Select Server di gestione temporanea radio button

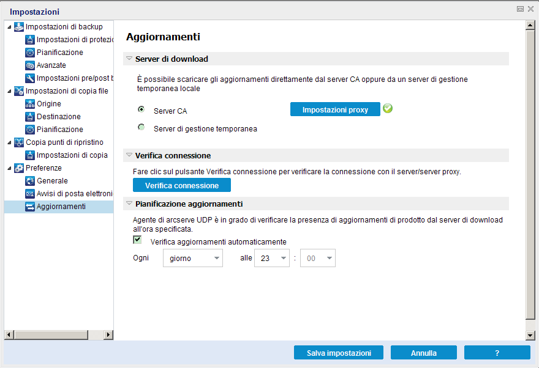[x=141, y=127]
